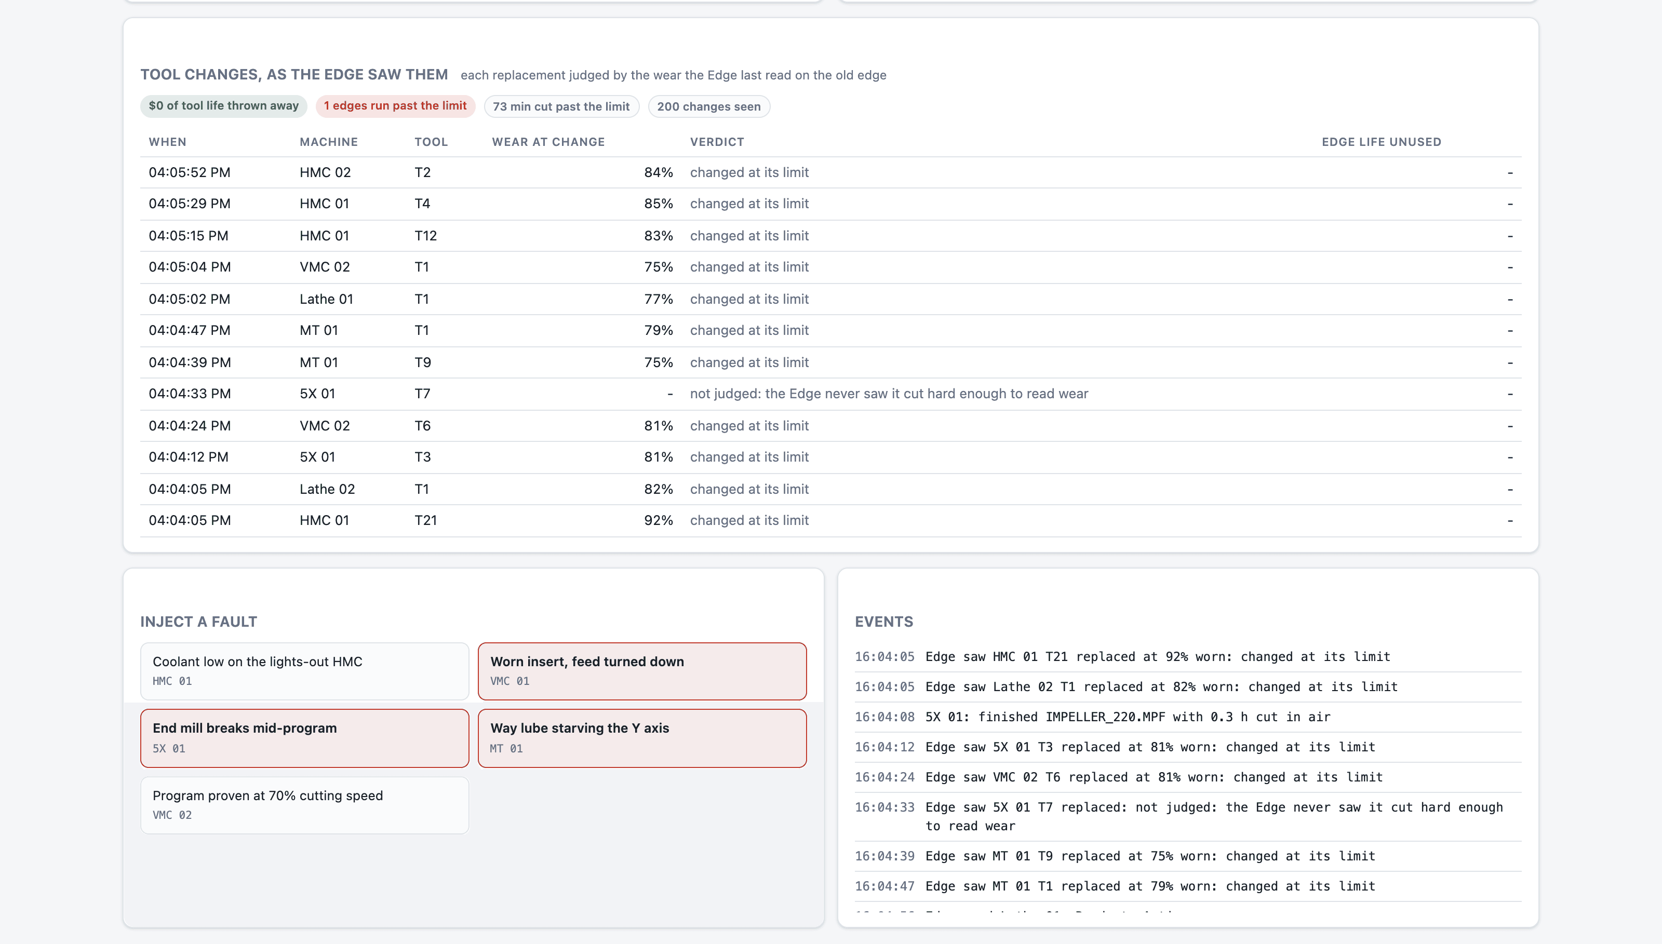Click the EDGE LIFE UNUSED column header
The height and width of the screenshot is (944, 1662).
click(x=1381, y=142)
